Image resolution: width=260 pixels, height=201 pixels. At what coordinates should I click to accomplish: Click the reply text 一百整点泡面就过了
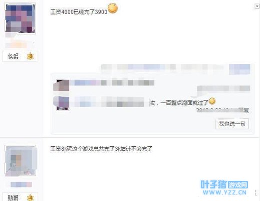tap(184, 103)
